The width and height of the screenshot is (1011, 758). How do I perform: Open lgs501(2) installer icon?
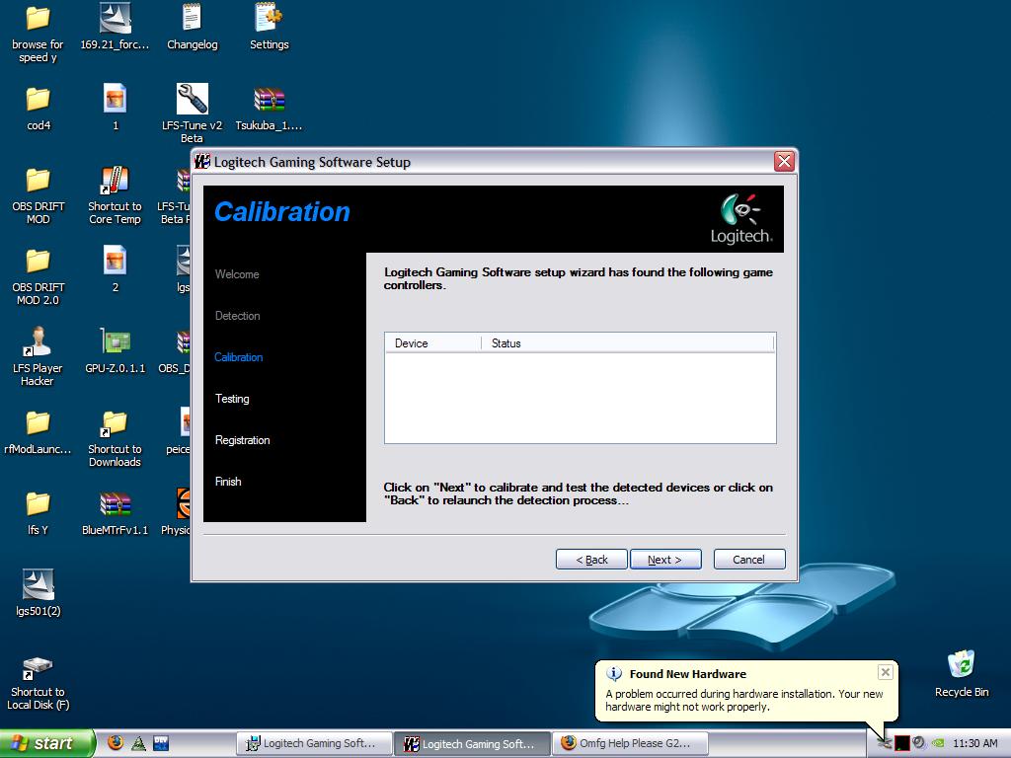click(x=39, y=593)
